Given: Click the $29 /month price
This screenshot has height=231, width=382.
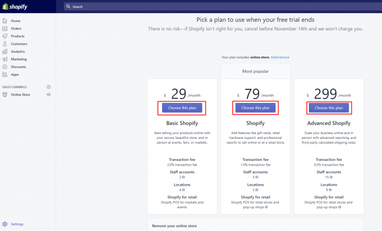Looking at the screenshot, I should pos(182,94).
